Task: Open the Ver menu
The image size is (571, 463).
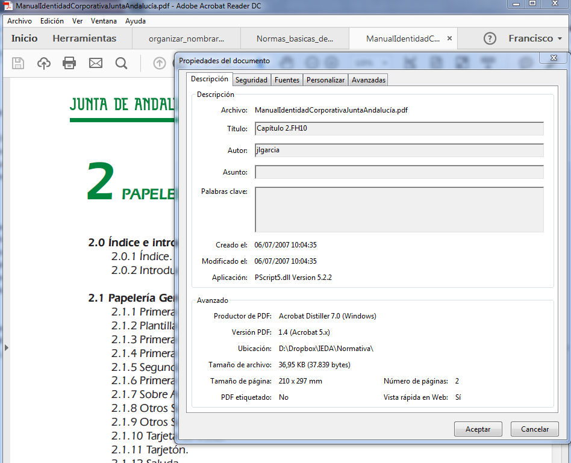Action: click(77, 21)
